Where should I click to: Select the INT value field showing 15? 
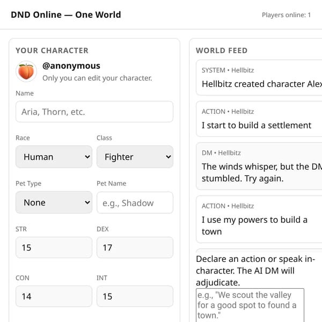(135, 296)
